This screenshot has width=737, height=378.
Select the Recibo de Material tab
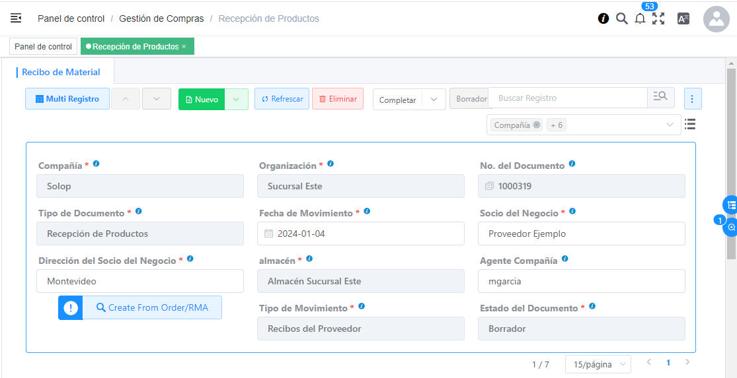tap(61, 72)
